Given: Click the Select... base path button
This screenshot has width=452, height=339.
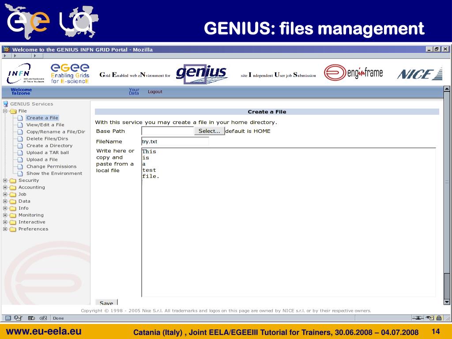Looking at the screenshot, I should 209,131.
